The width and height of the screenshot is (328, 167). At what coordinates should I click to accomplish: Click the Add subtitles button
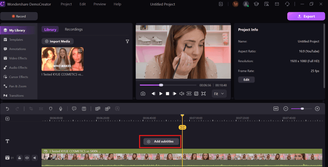[x=161, y=141]
